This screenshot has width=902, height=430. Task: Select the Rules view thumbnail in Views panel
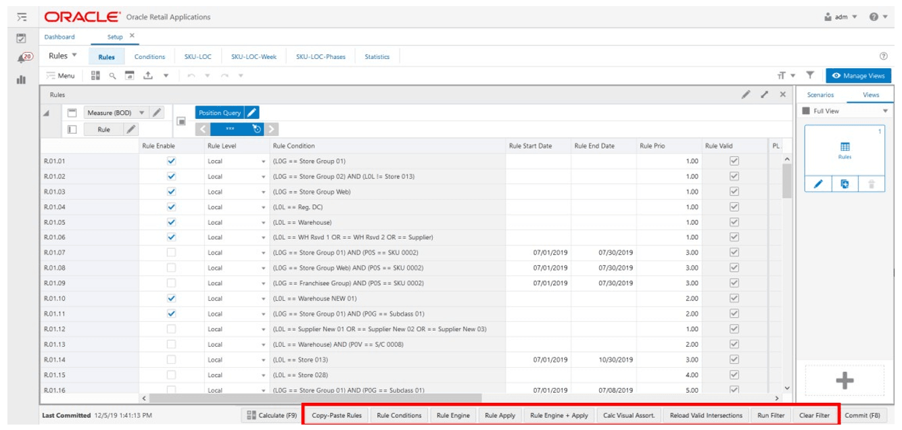845,151
